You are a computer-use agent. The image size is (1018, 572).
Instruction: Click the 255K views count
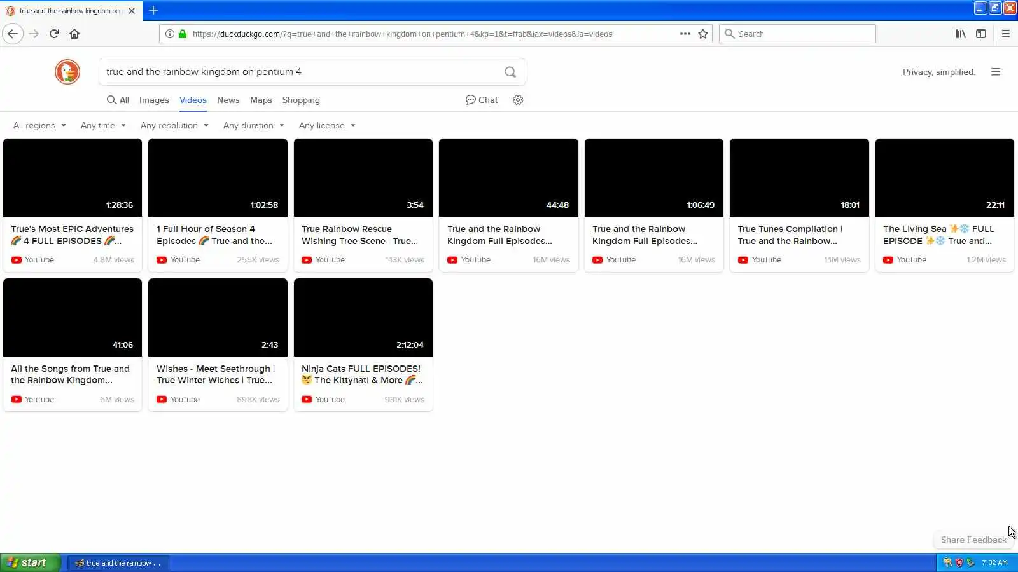(x=258, y=260)
